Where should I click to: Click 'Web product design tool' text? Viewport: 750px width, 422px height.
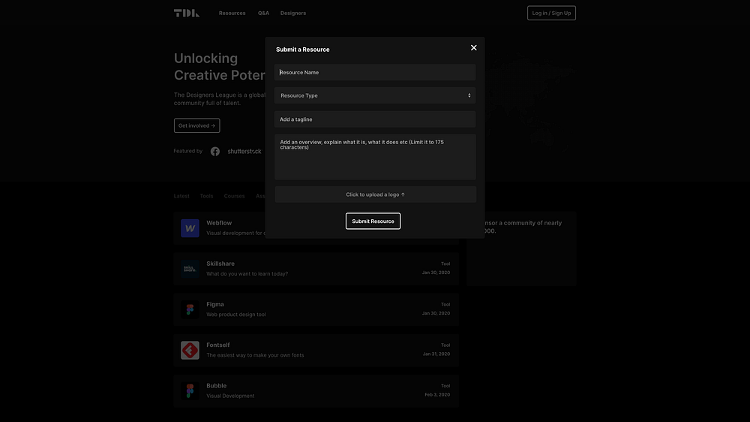point(236,314)
